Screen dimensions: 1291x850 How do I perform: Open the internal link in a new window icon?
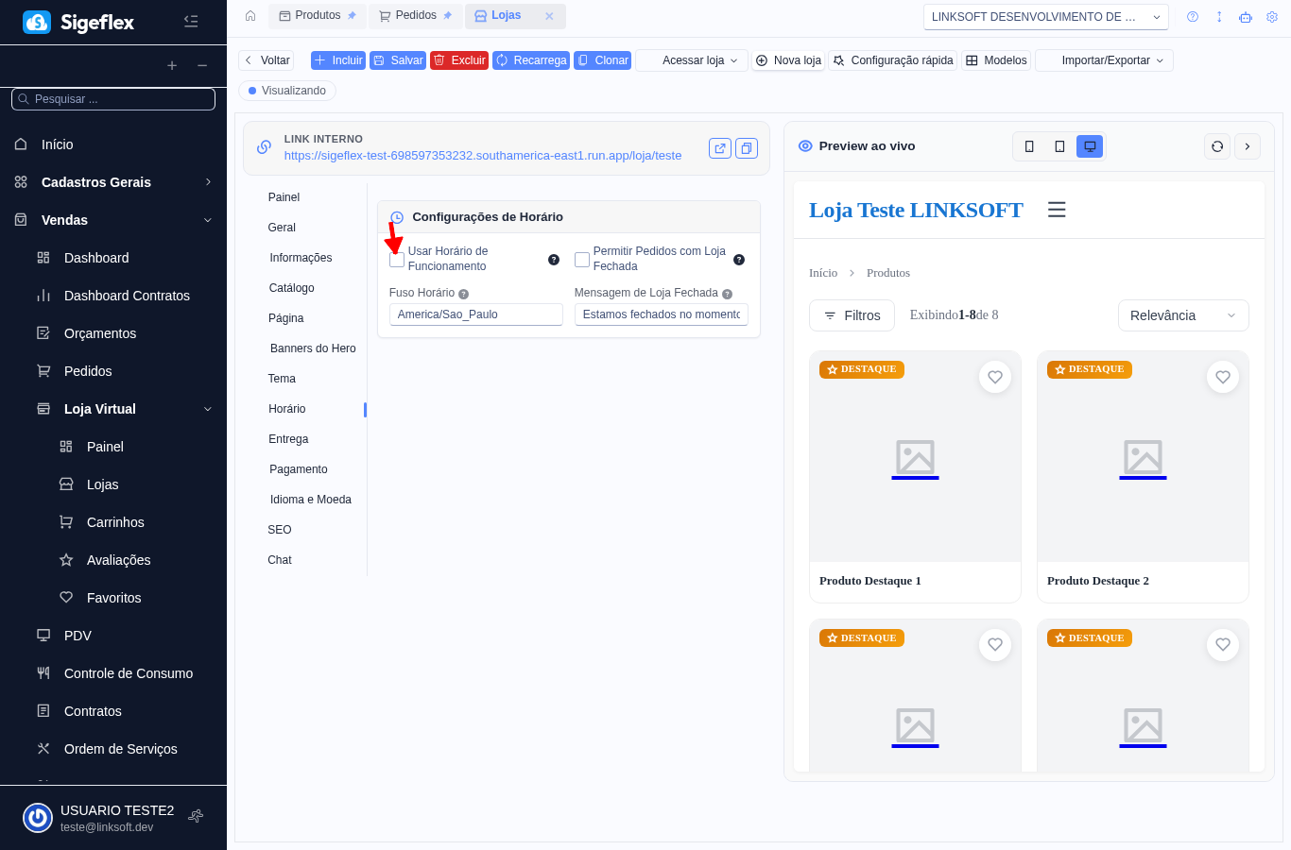click(x=720, y=148)
